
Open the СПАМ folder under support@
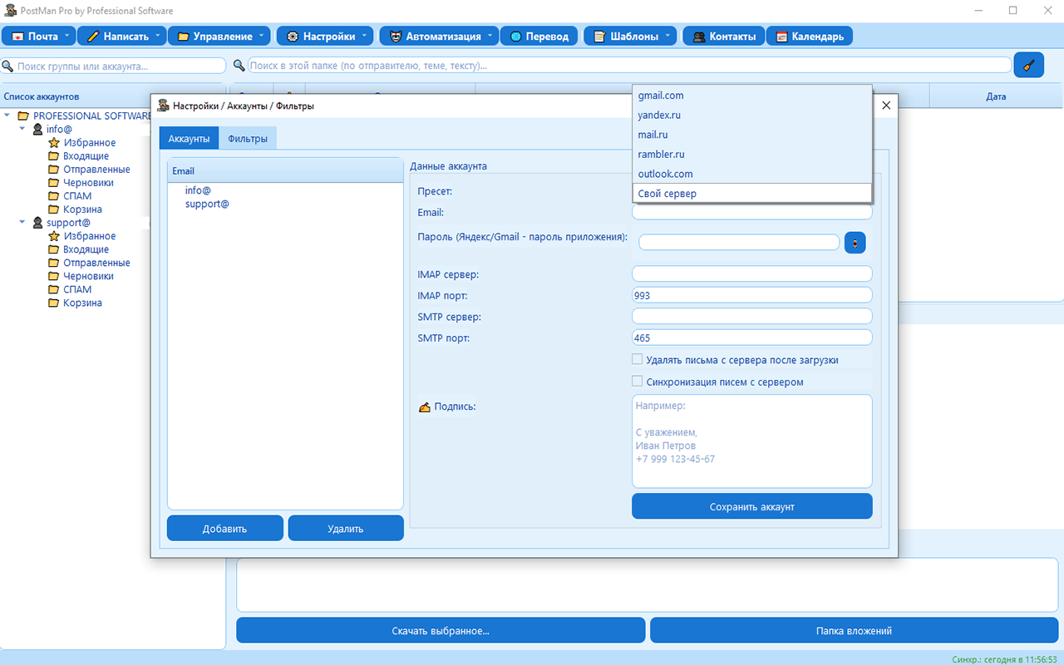[x=76, y=289]
